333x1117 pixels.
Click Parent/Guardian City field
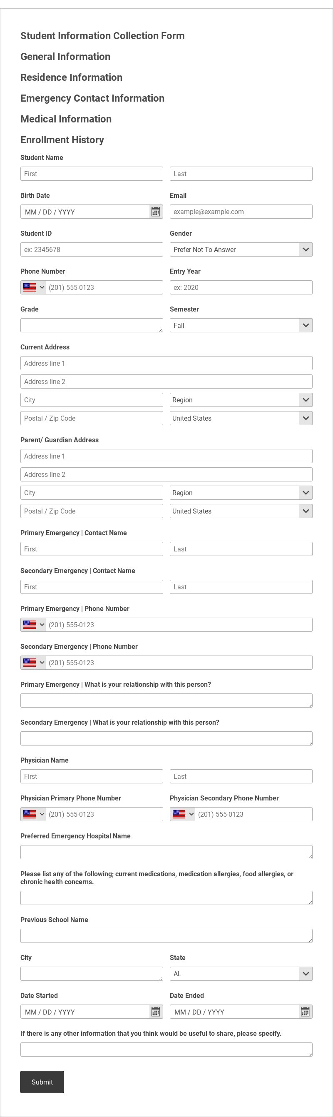pos(92,493)
